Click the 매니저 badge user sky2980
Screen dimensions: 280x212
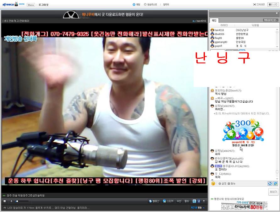218,166
